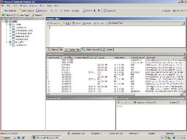Click Decode As in Hex Details
This screenshot has height=140, width=187.
(124, 102)
